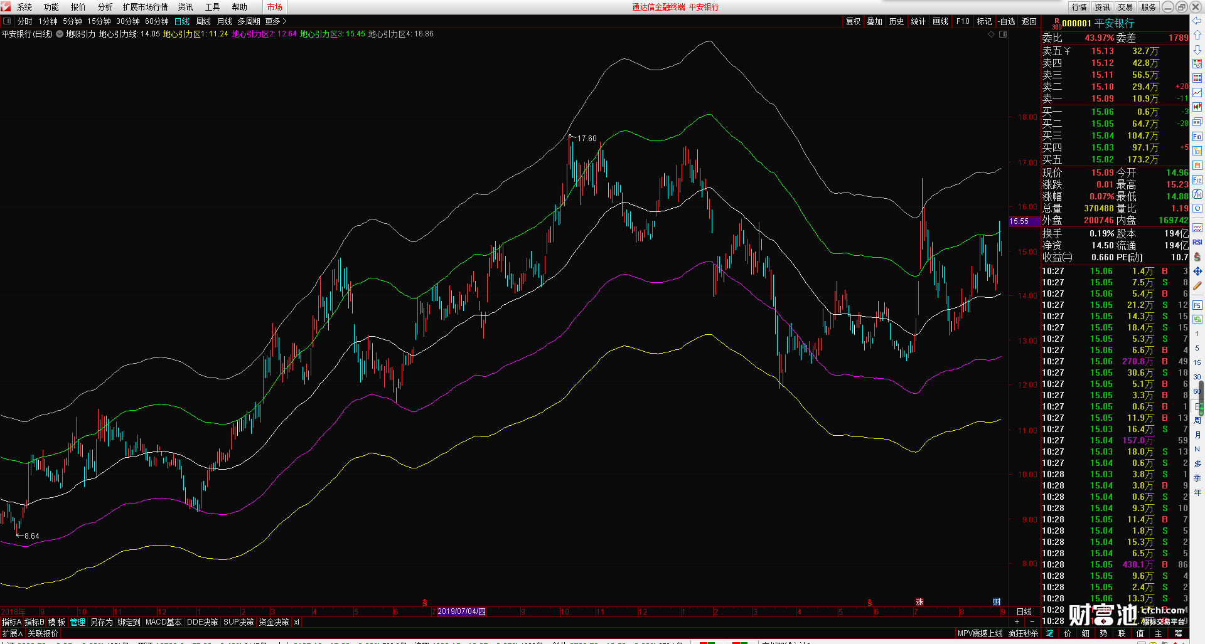Select the candlestick K-line chart icon
The height and width of the screenshot is (644, 1205).
[x=1197, y=107]
